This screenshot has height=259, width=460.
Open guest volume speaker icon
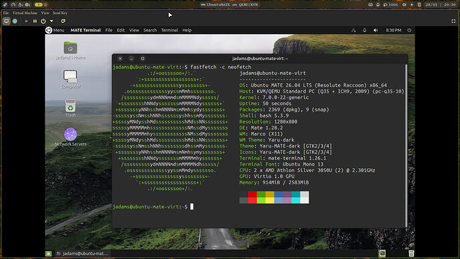point(375,30)
